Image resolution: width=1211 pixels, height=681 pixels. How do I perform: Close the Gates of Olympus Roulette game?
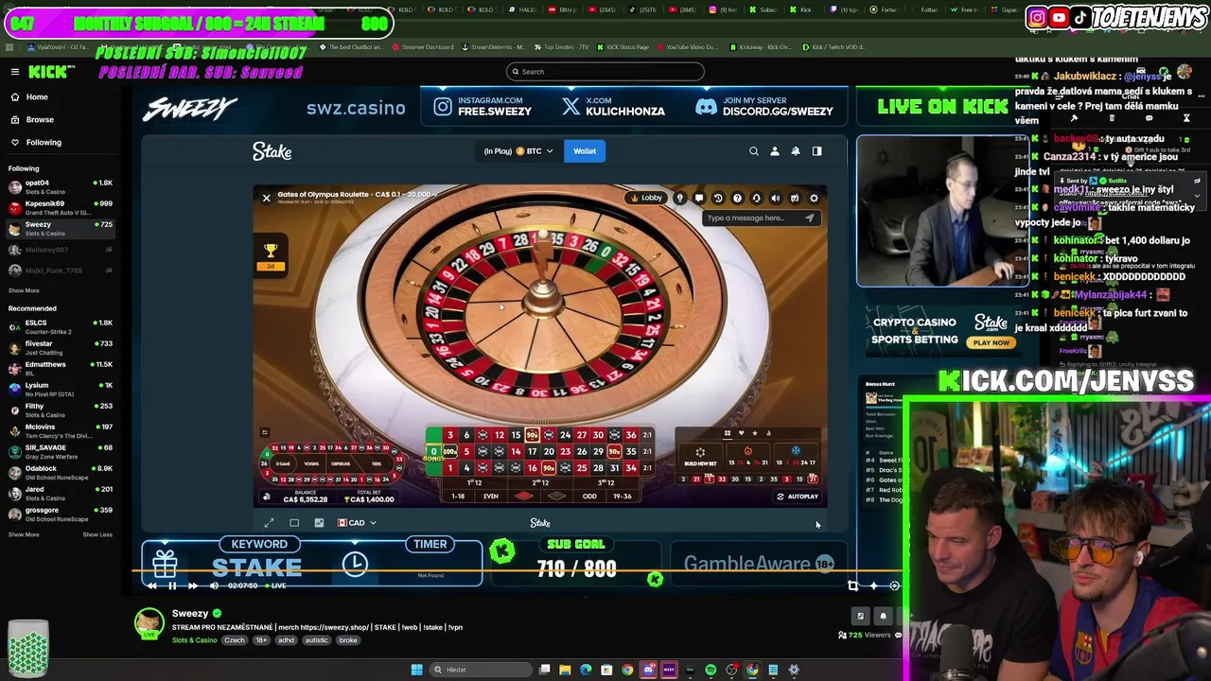[x=266, y=198]
